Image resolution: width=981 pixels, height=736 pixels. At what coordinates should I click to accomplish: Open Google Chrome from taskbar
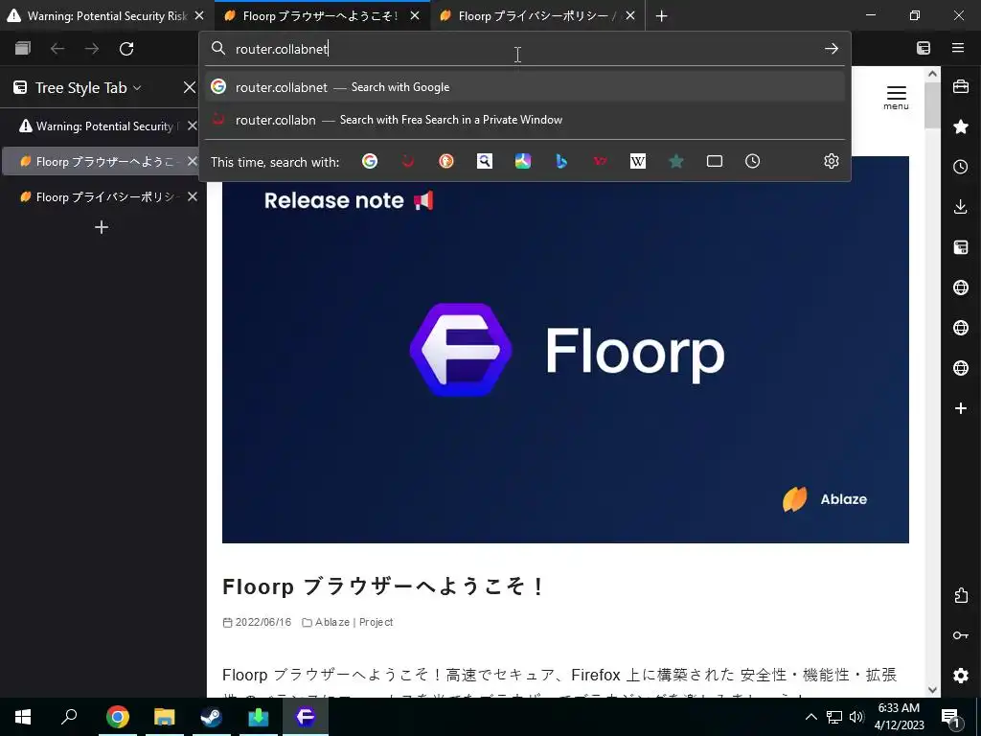coord(117,717)
